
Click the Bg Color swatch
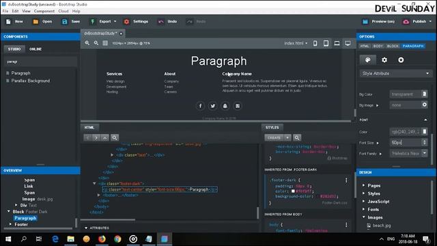click(x=424, y=94)
